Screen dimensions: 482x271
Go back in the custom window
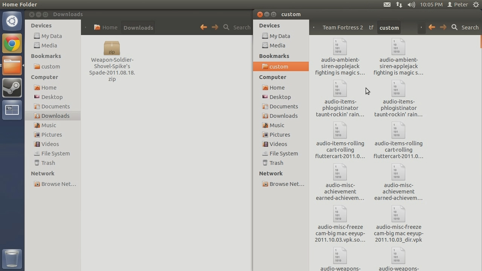coord(432,27)
